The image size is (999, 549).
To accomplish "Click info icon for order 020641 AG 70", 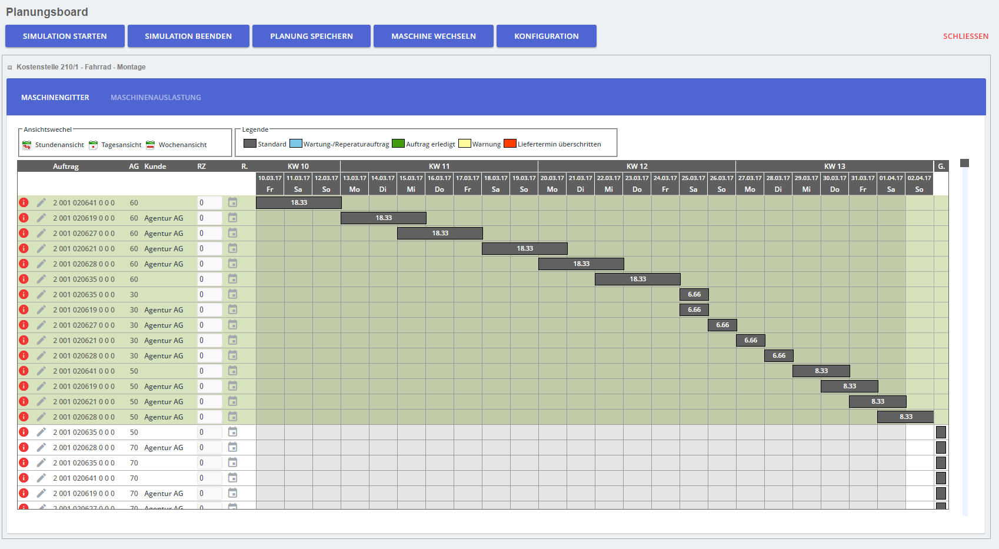I will click(x=24, y=478).
